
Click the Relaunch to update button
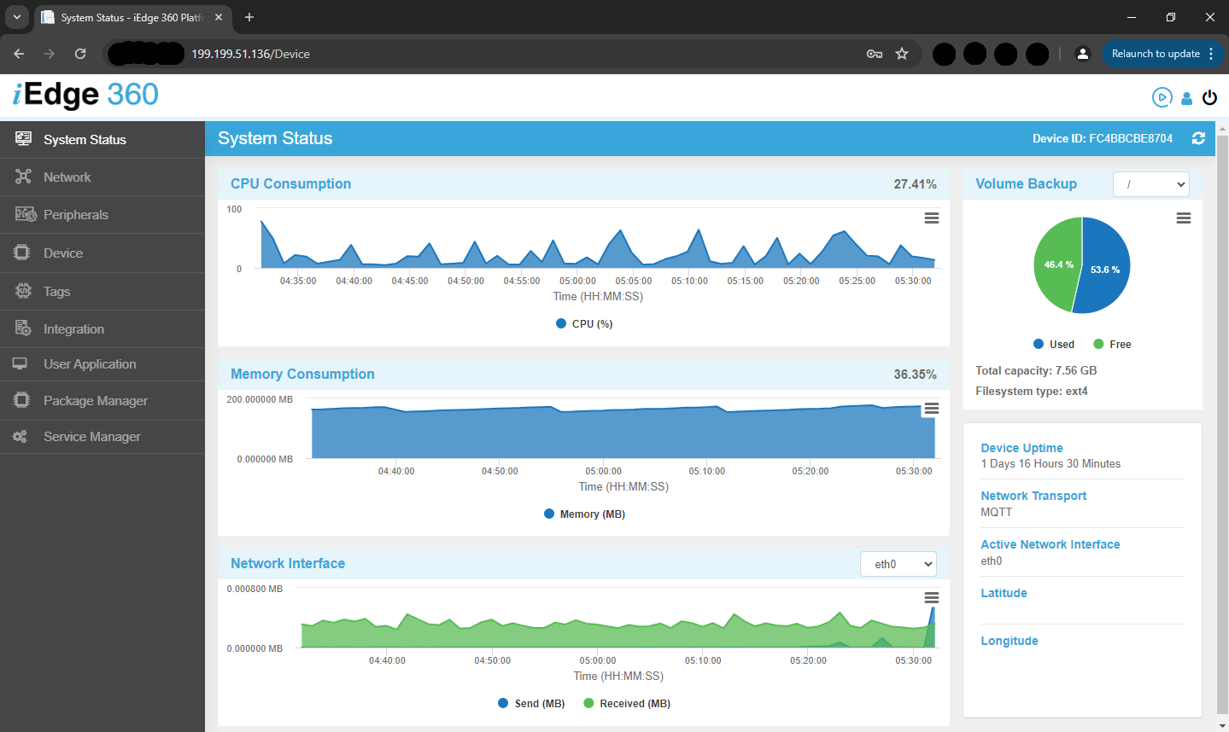[x=1156, y=54]
